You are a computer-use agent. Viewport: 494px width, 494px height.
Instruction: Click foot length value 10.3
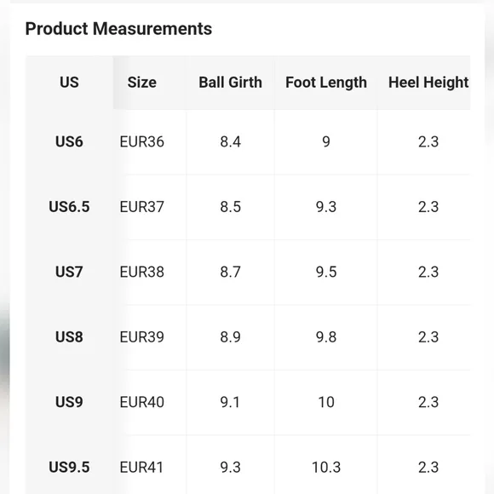(x=326, y=467)
